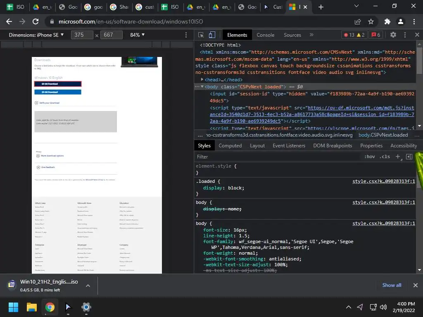The image size is (423, 317).
Task: Show more DevTools tabs
Action: pos(311,35)
